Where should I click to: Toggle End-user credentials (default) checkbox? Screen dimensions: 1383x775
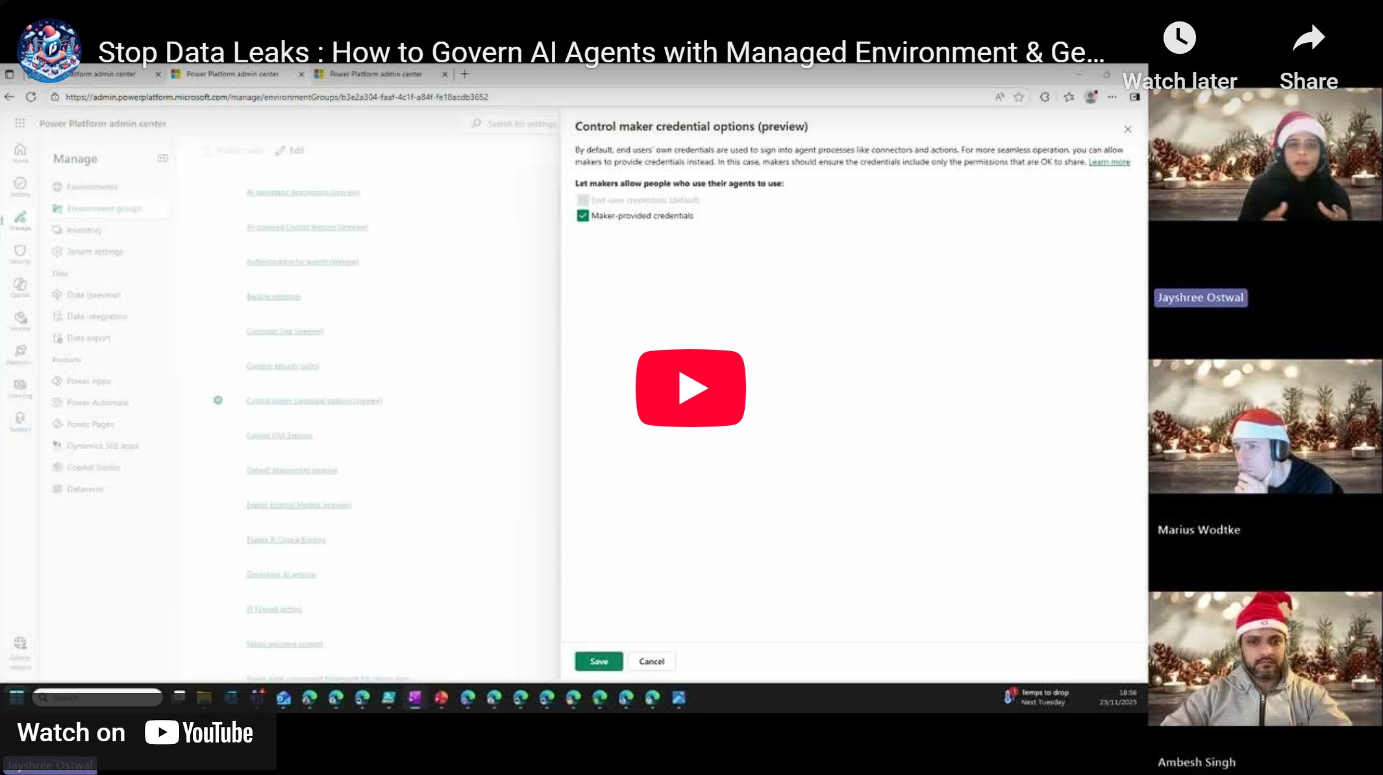[x=582, y=200]
